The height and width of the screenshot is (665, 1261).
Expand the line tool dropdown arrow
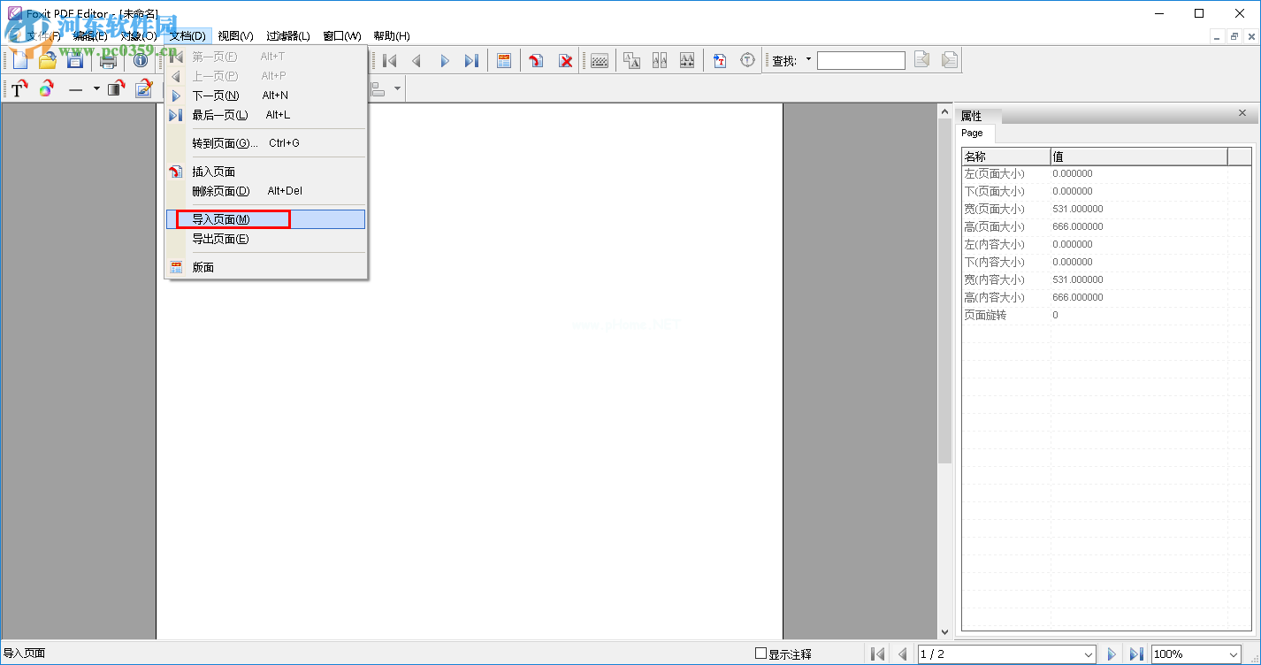pos(96,88)
